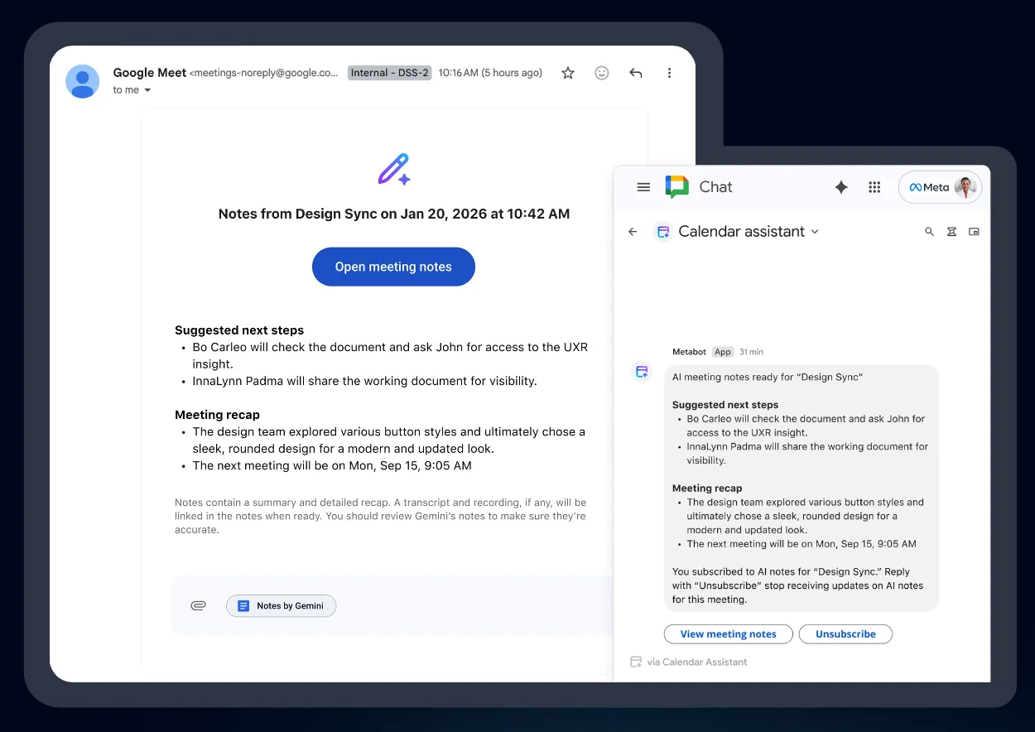Click the 'via Calendar Assistant' text

click(x=697, y=662)
